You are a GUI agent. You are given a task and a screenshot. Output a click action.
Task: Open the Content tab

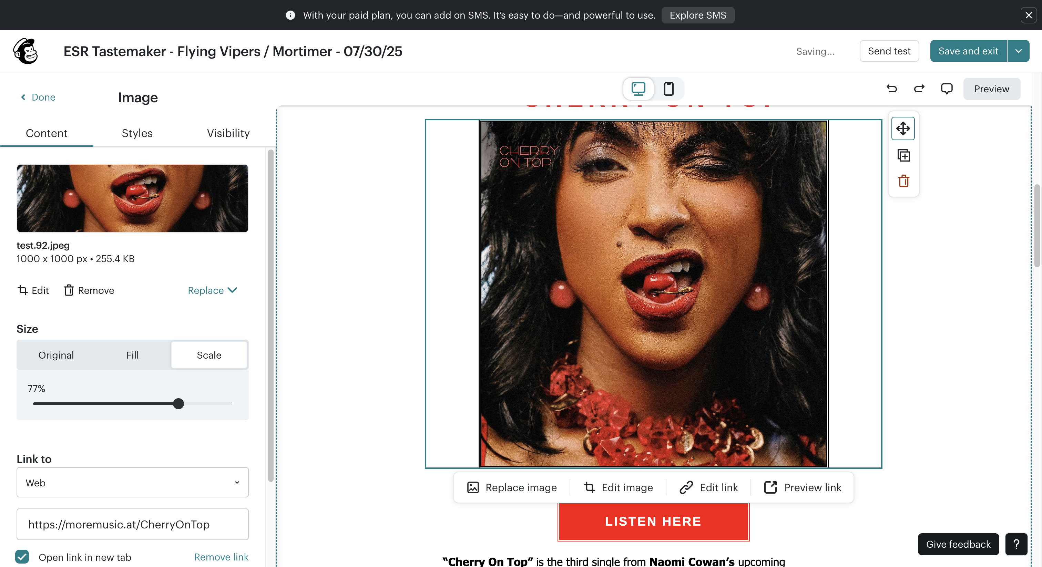pos(47,133)
